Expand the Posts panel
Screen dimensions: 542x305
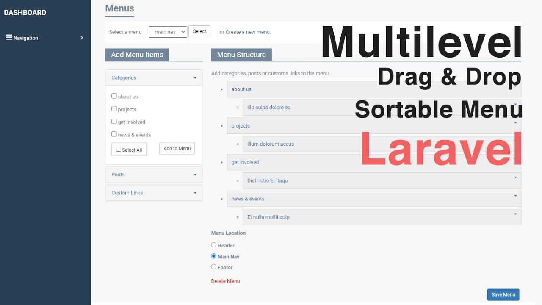click(x=154, y=175)
